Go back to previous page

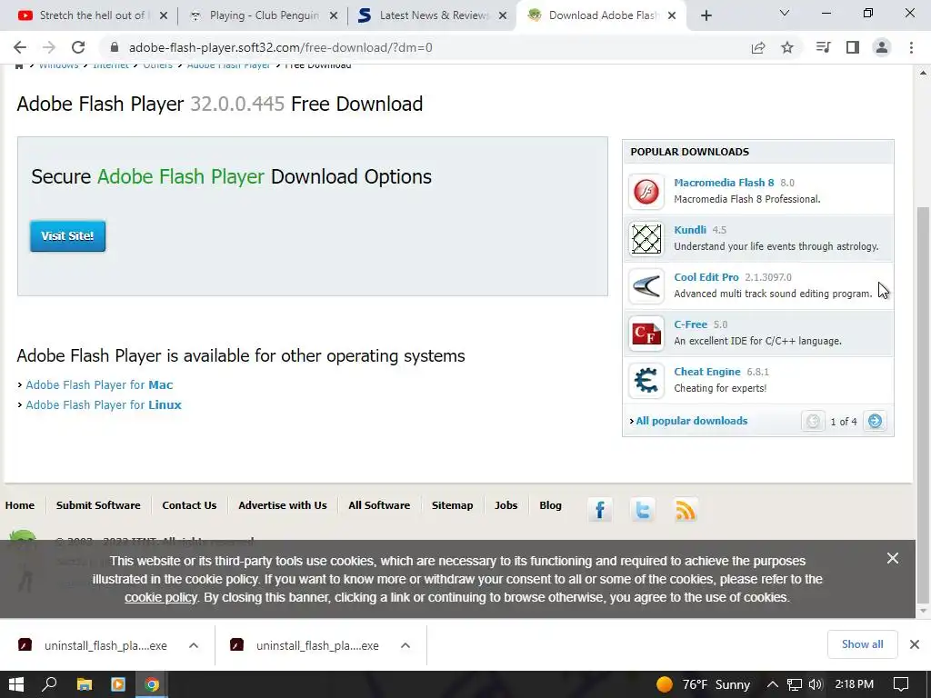tap(20, 47)
